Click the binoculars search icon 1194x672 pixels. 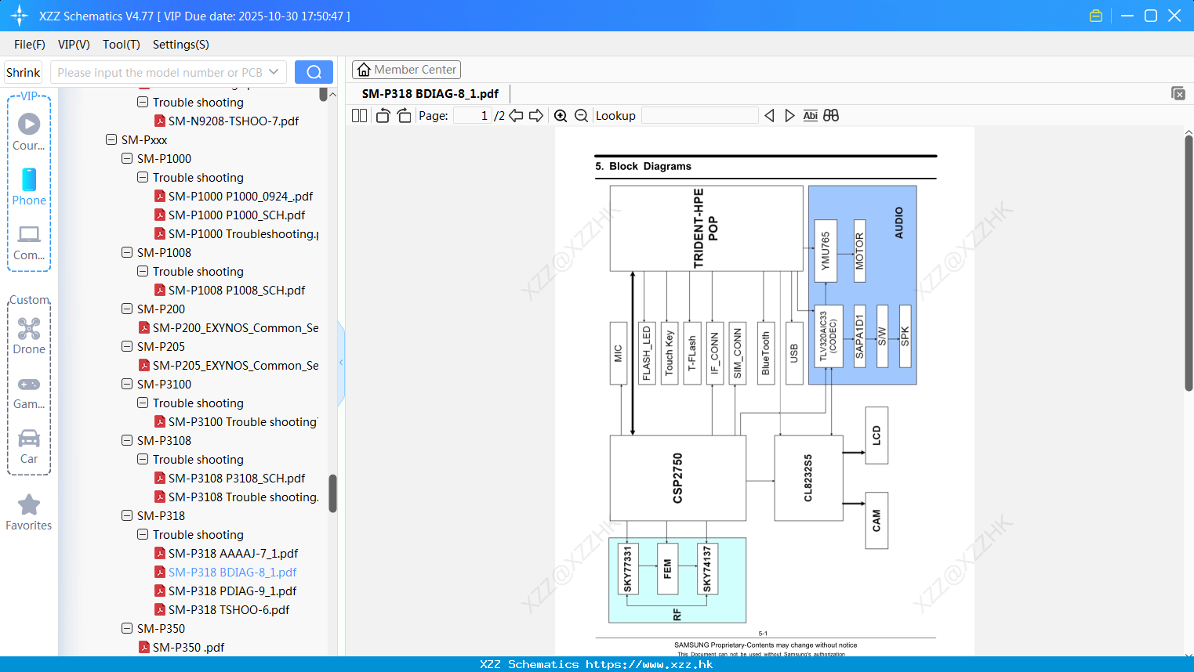(831, 116)
